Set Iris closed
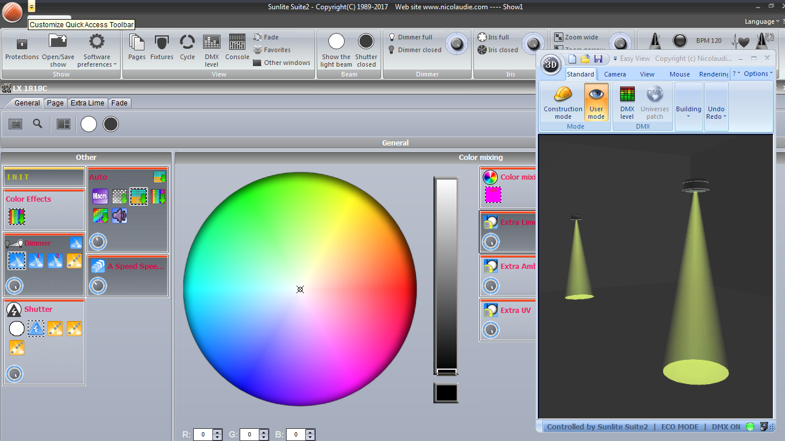785x441 pixels. coord(498,50)
